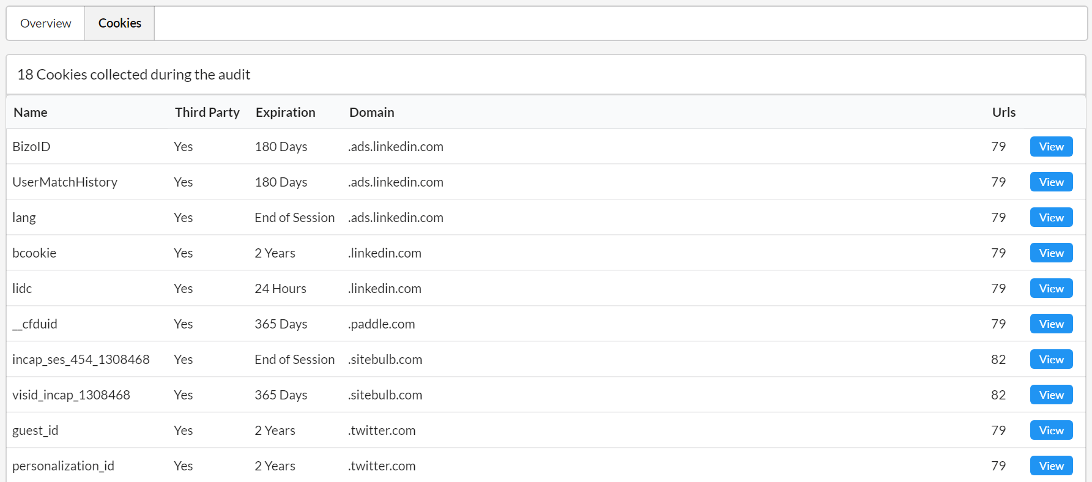
Task: View URLs for incap_ses_454_1308468 cookie
Action: pyautogui.click(x=1051, y=360)
